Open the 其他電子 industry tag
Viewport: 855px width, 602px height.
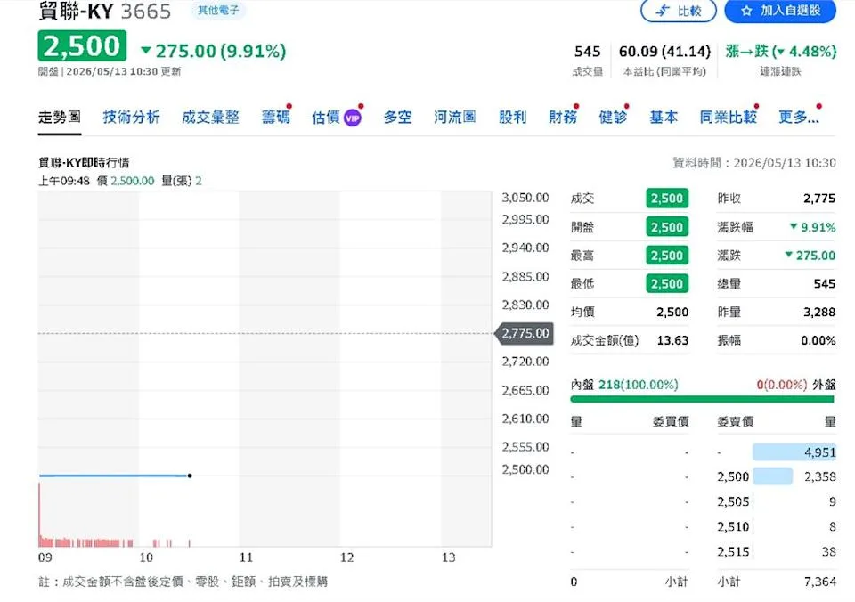point(217,10)
